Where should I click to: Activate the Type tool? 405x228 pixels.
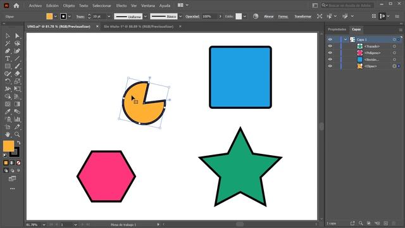(x=8, y=59)
